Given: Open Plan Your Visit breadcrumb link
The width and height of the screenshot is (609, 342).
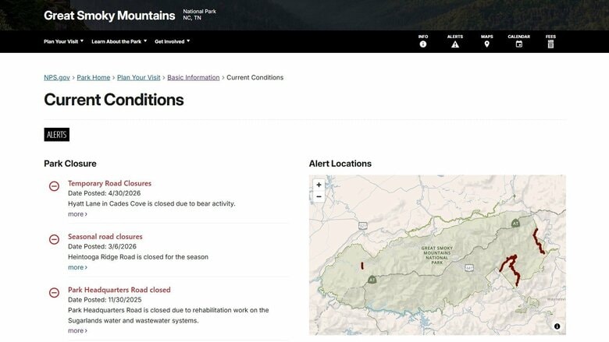Looking at the screenshot, I should click(139, 77).
